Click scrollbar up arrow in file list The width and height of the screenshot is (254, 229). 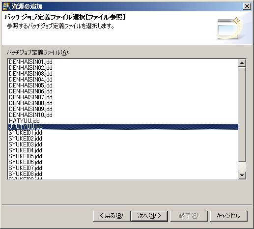pyautogui.click(x=242, y=63)
